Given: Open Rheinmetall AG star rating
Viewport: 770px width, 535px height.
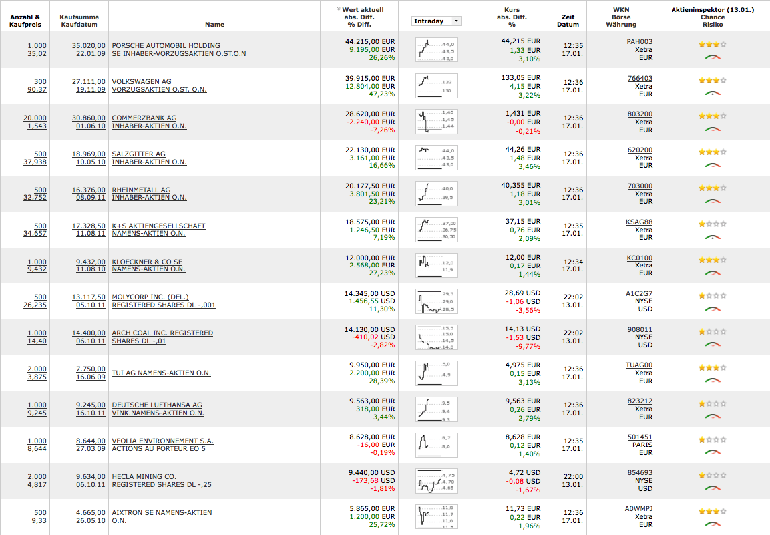Looking at the screenshot, I should tap(712, 188).
